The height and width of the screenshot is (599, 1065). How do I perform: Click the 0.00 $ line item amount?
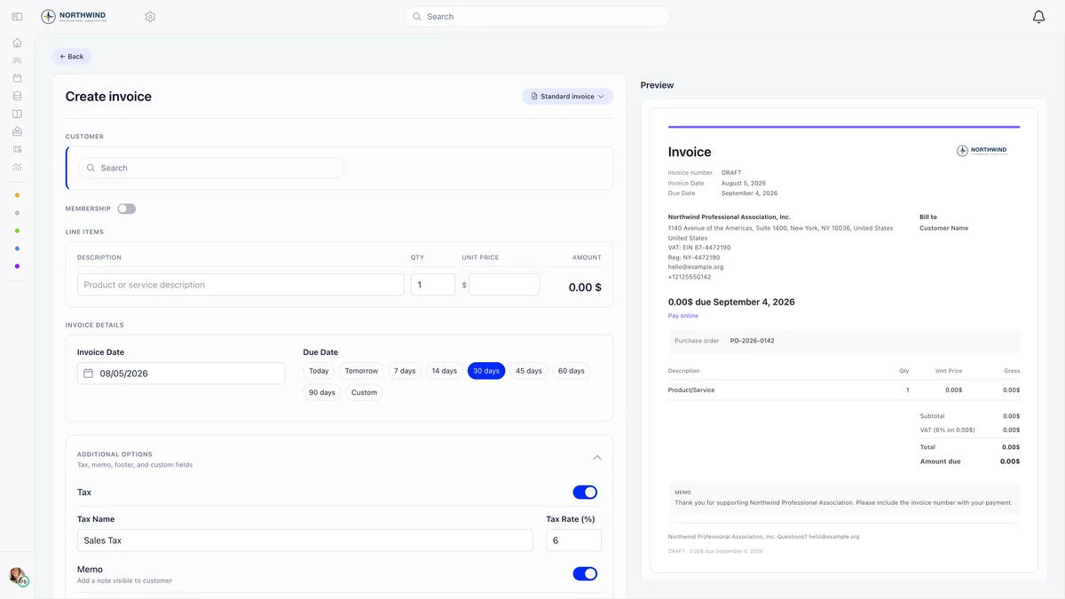click(585, 288)
